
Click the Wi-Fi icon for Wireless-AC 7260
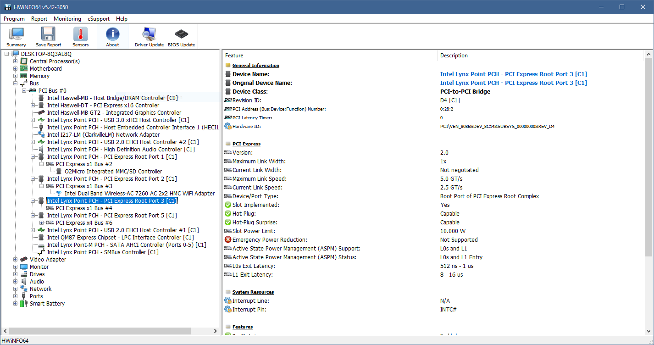59,194
